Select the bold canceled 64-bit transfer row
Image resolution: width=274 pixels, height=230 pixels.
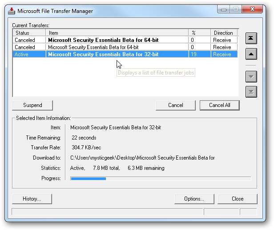point(125,40)
